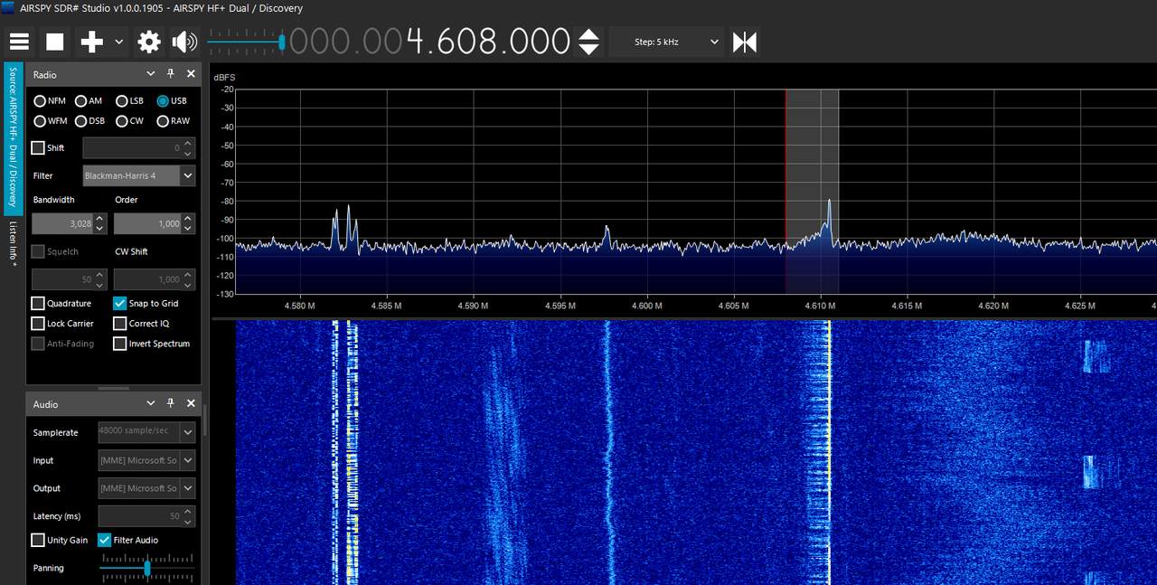This screenshot has width=1157, height=585.
Task: Click the plus add-panel icon
Action: (92, 42)
